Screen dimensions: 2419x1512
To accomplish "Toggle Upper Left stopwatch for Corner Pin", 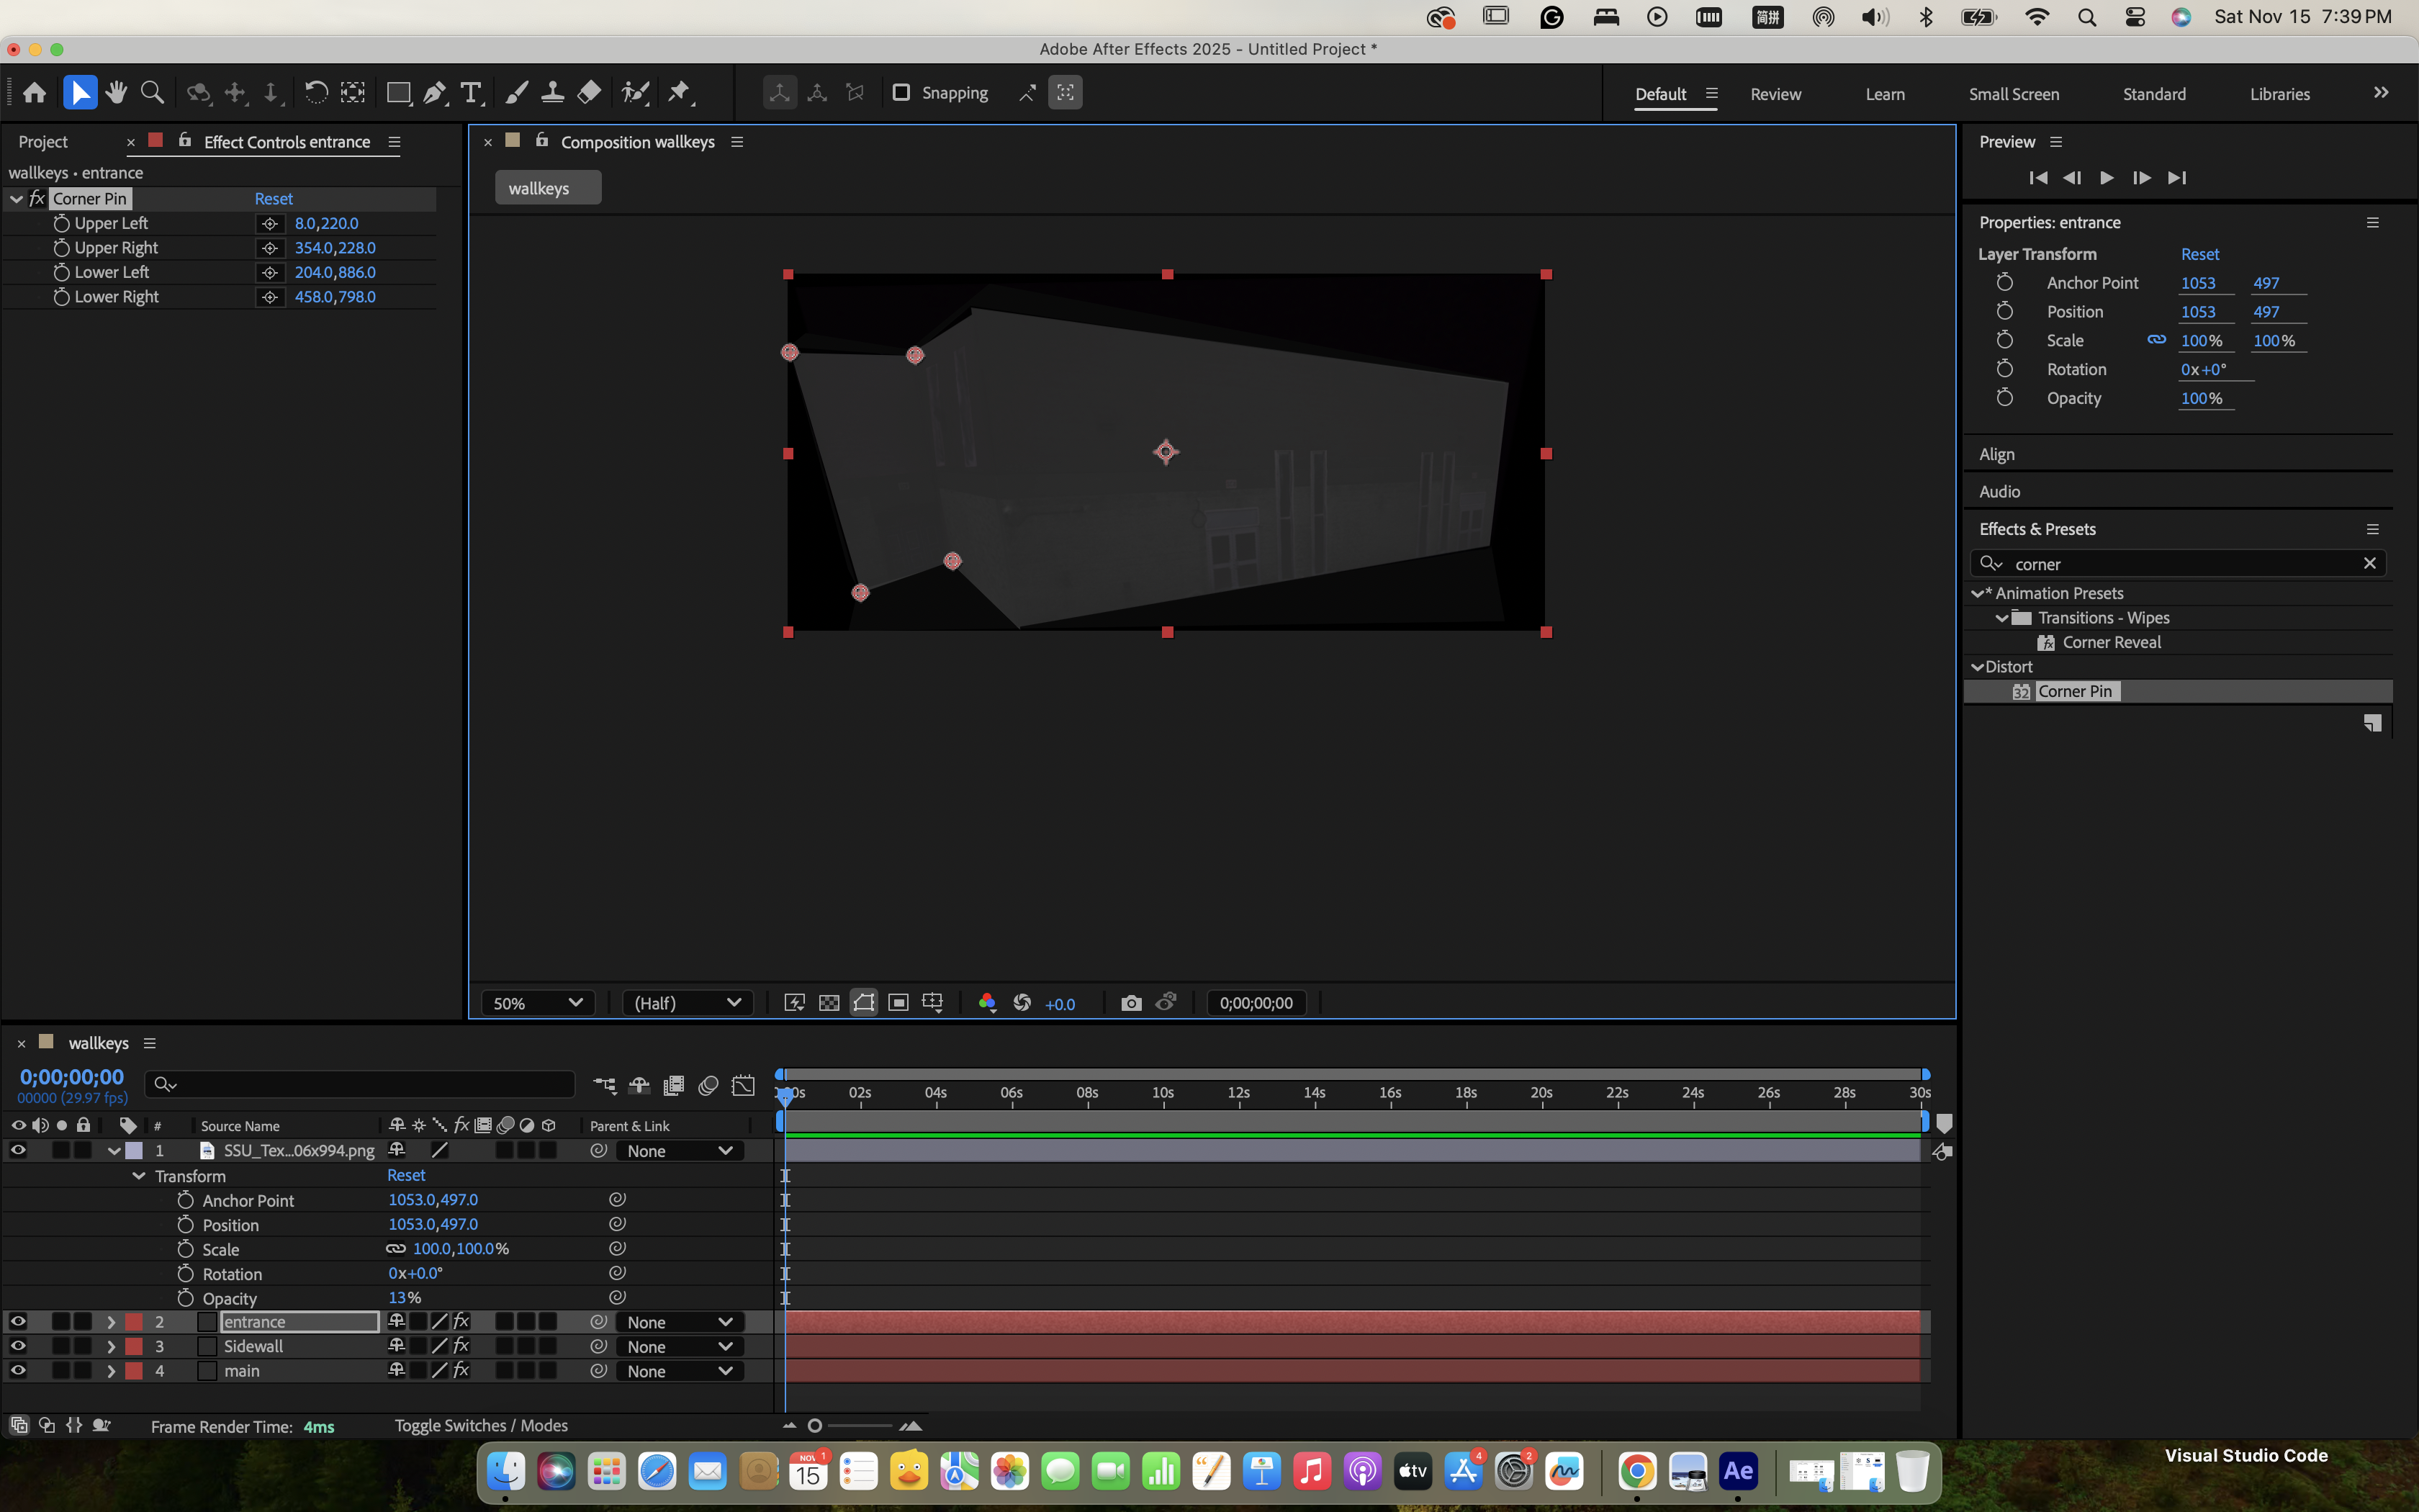I will point(61,223).
